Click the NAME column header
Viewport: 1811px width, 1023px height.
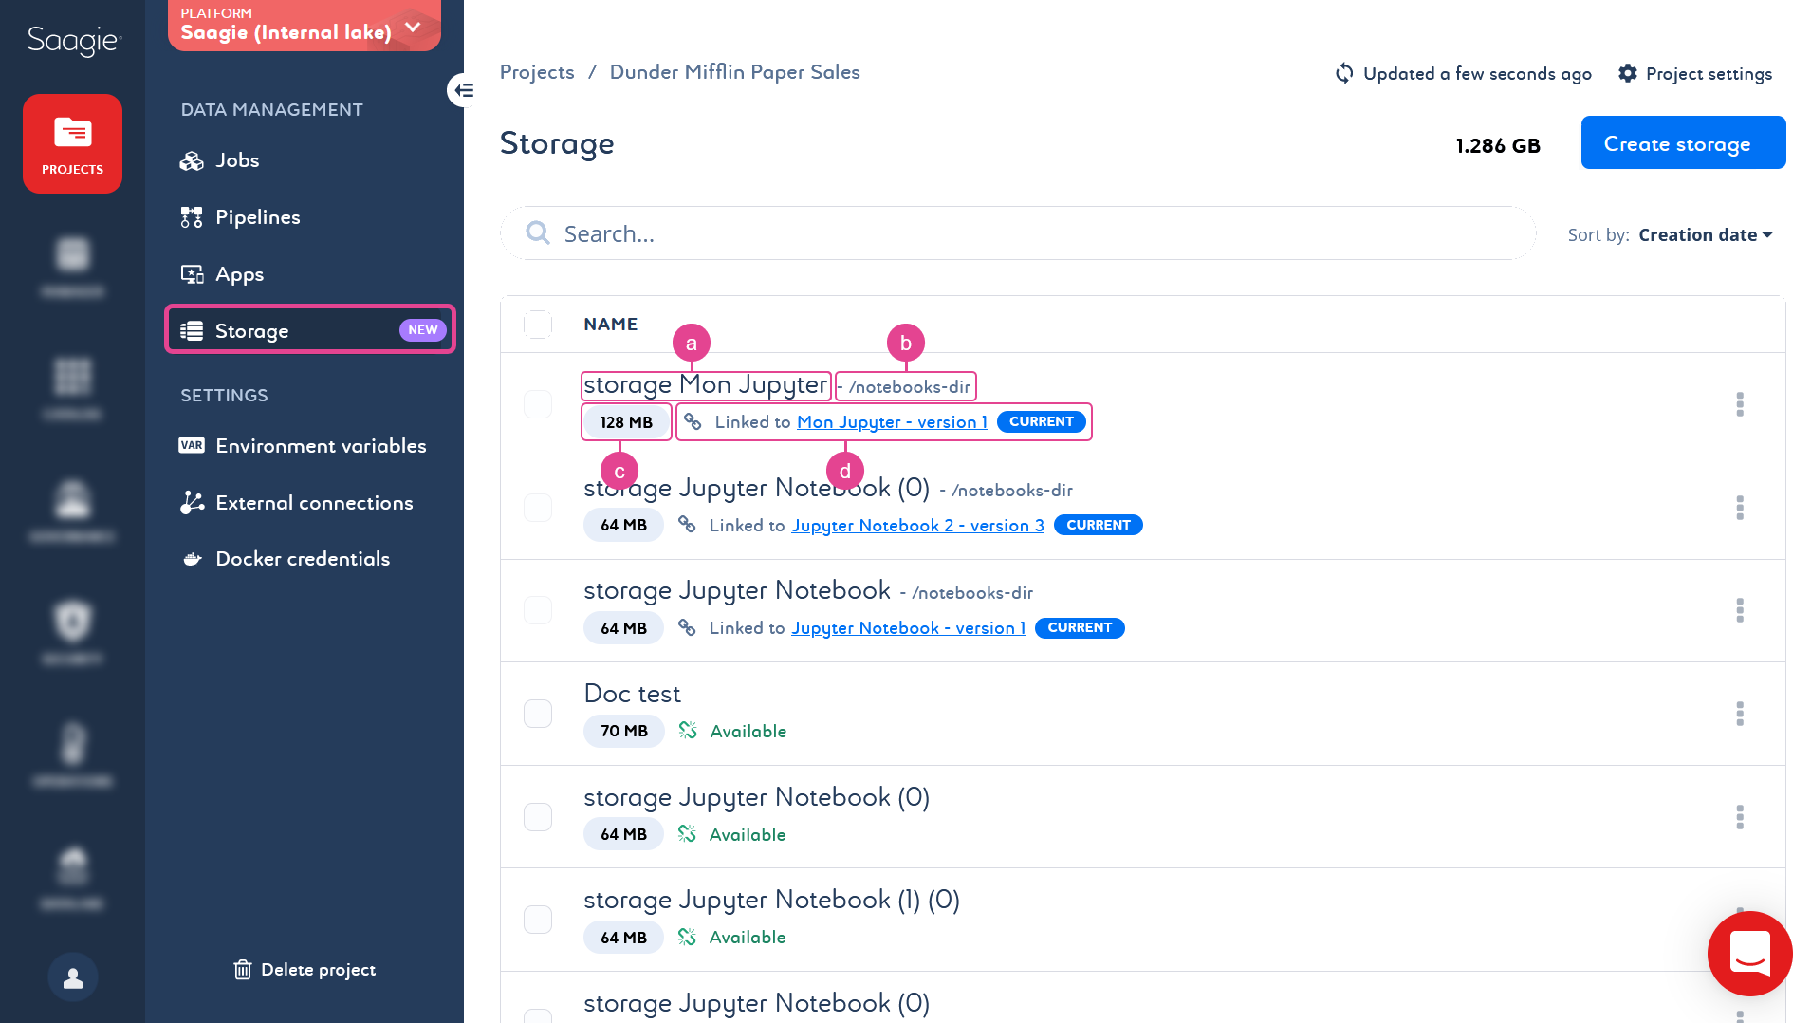coord(611,325)
